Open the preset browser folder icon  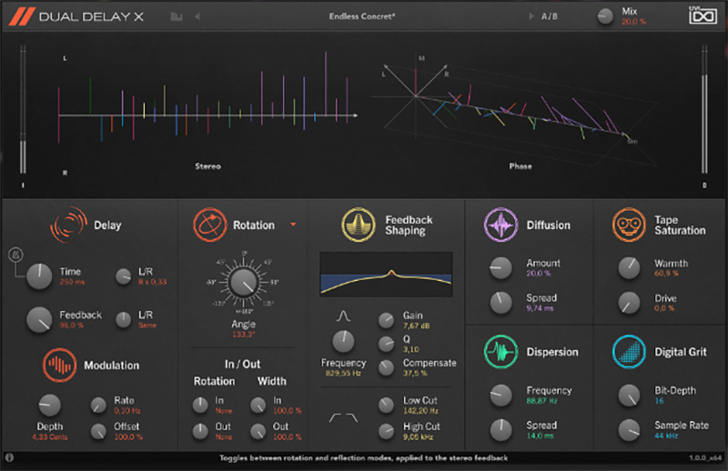[177, 16]
